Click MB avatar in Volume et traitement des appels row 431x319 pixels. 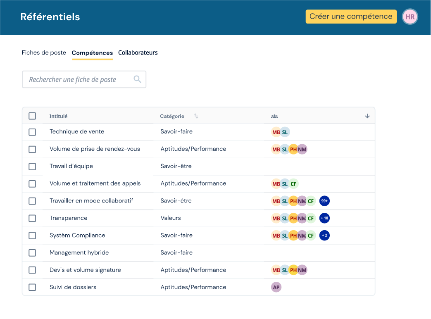tap(276, 184)
